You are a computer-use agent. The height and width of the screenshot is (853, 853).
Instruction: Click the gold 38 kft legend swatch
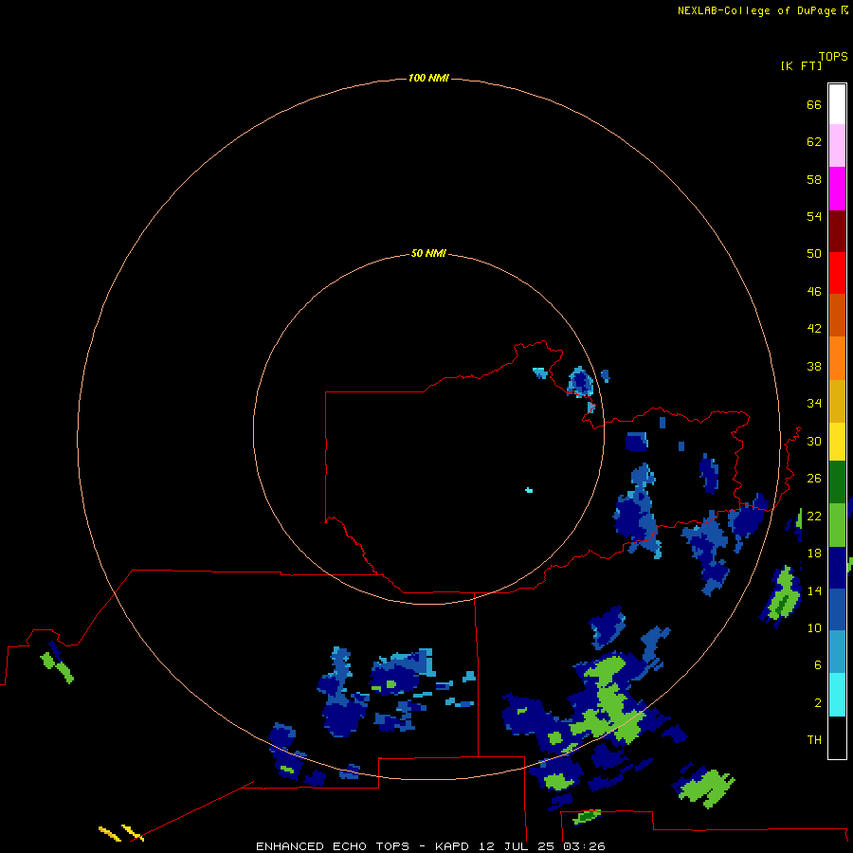point(837,401)
